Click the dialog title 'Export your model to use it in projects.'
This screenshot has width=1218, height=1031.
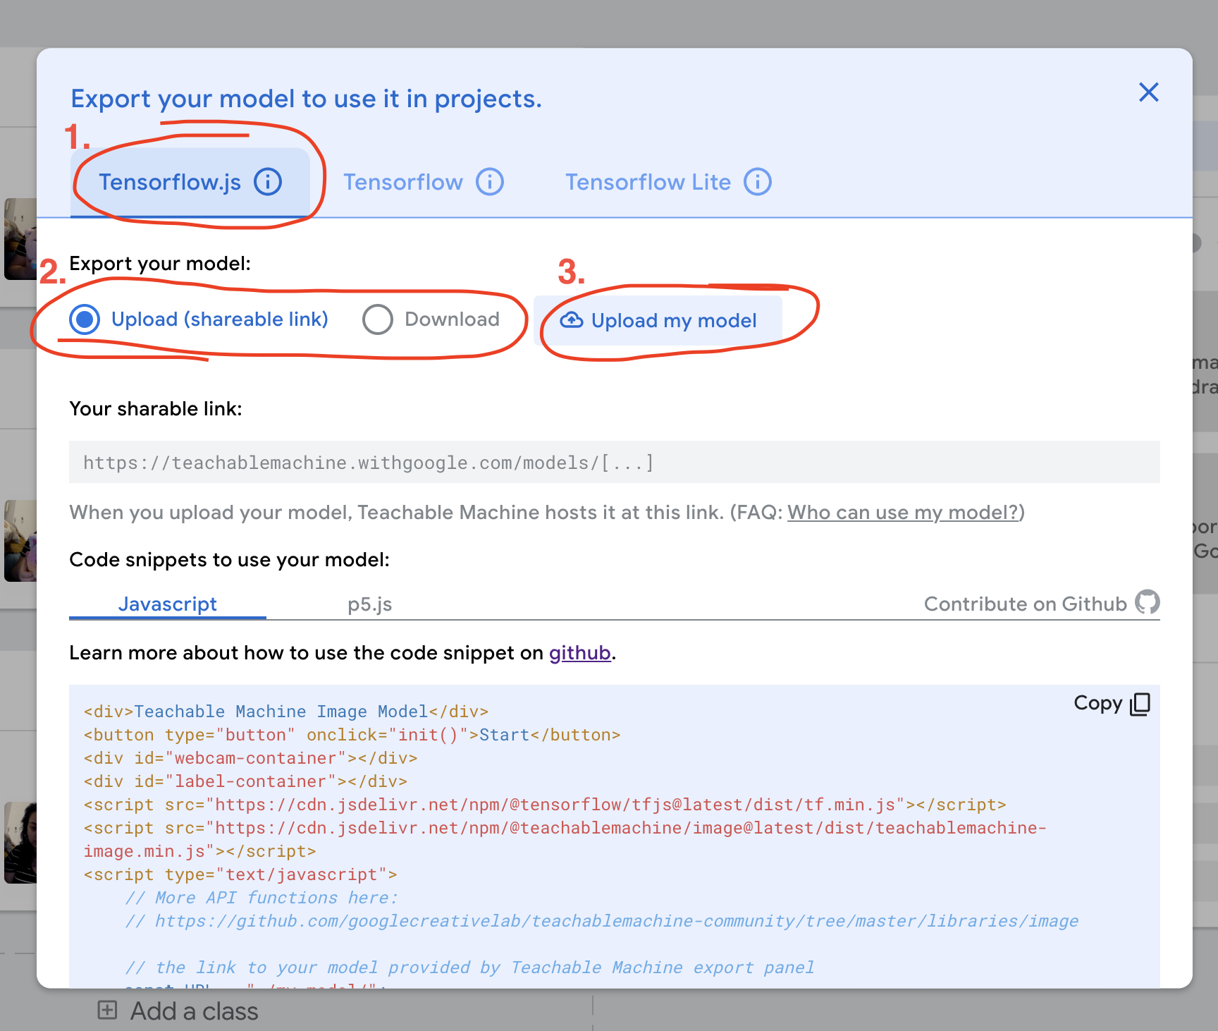(306, 99)
